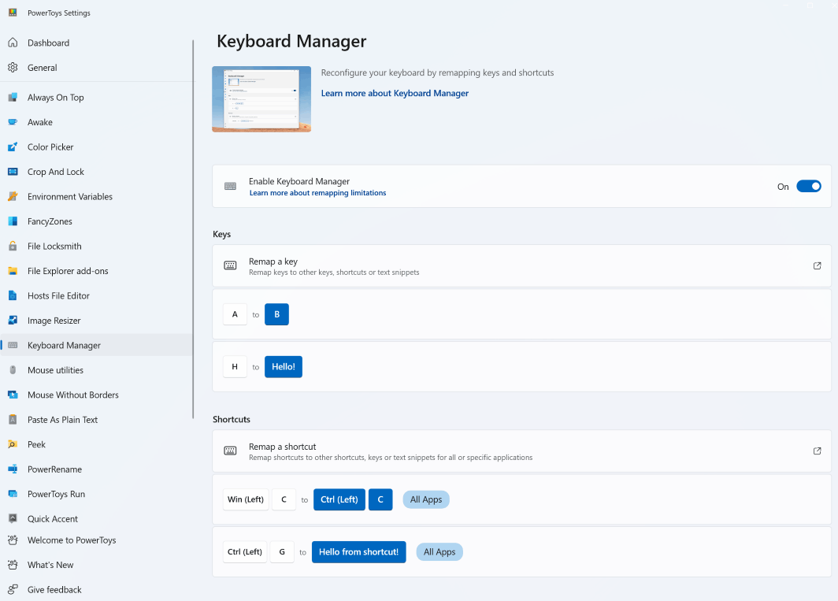This screenshot has height=601, width=838.
Task: Click the PowerToys Run icon
Action: pos(13,494)
